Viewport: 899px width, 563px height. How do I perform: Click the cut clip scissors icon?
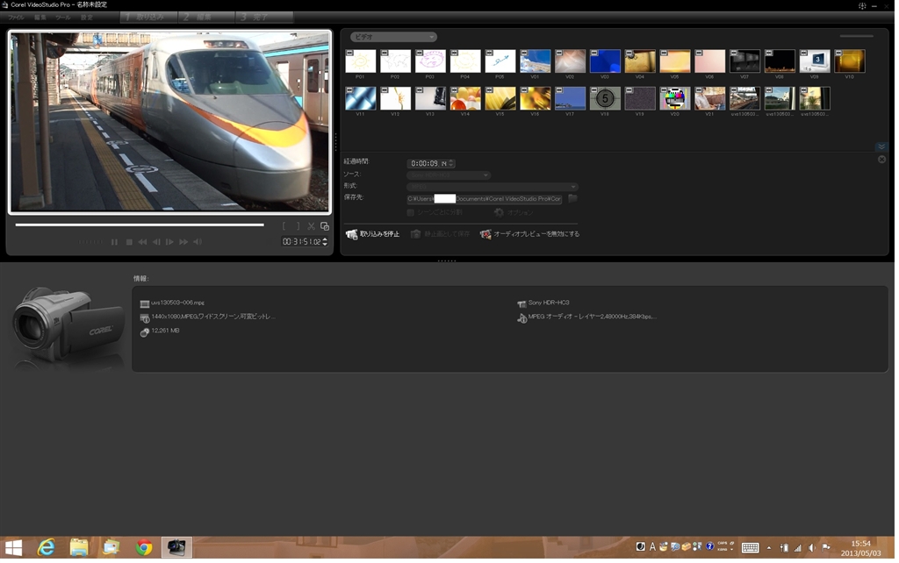coord(311,226)
